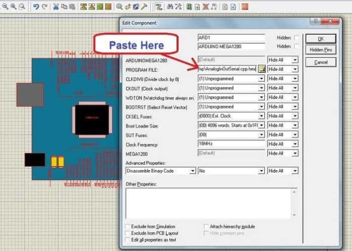
Task: Open the No value dropdown
Action: tap(261, 171)
